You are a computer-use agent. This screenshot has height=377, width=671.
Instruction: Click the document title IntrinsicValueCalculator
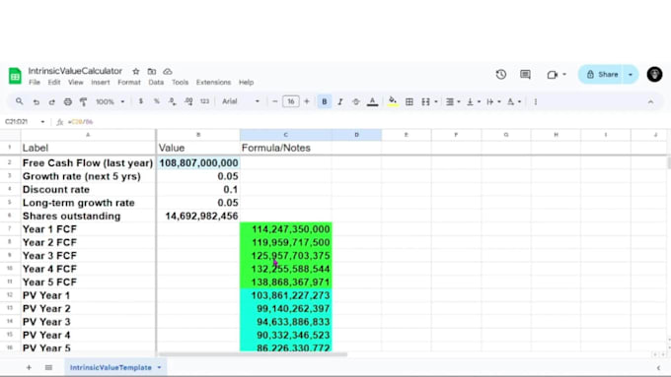click(x=75, y=71)
